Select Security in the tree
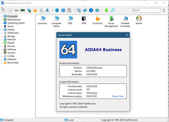169x122 pixels. 11,53
